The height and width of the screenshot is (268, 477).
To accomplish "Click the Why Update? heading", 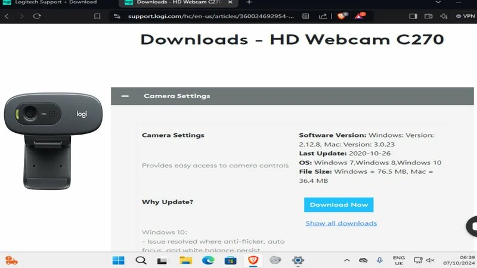I will pos(168,202).
